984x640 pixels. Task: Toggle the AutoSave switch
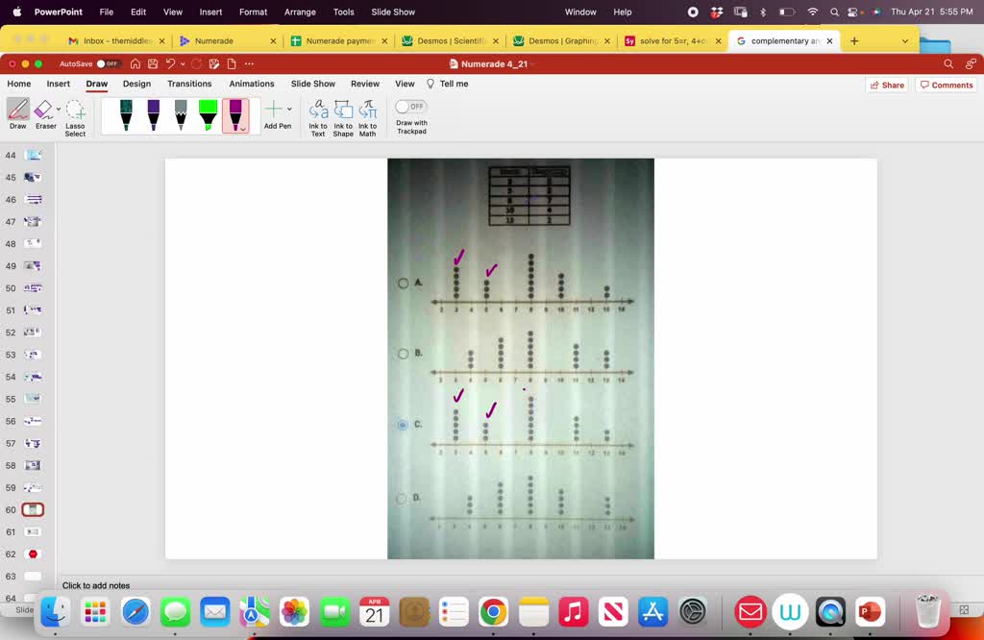coord(108,64)
